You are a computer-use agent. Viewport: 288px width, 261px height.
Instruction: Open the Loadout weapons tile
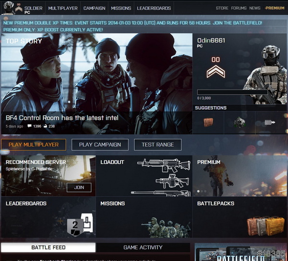click(x=144, y=176)
